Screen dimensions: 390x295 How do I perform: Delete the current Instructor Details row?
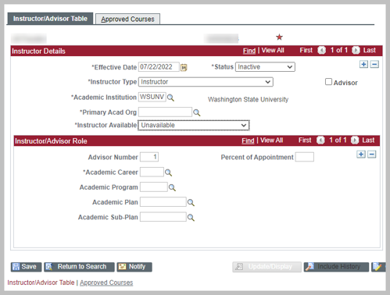click(374, 64)
